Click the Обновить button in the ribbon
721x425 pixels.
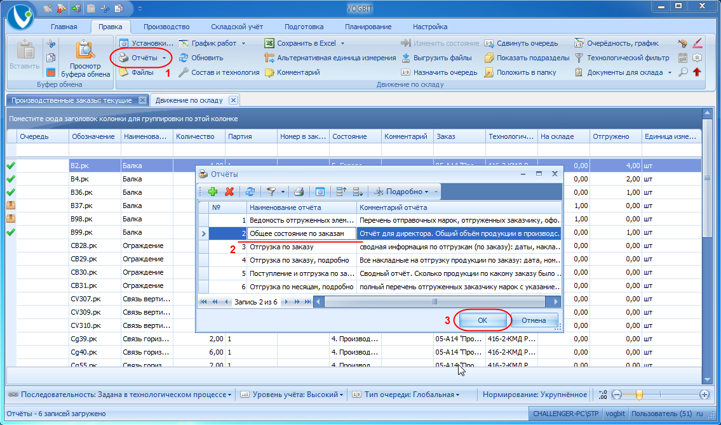coord(201,58)
